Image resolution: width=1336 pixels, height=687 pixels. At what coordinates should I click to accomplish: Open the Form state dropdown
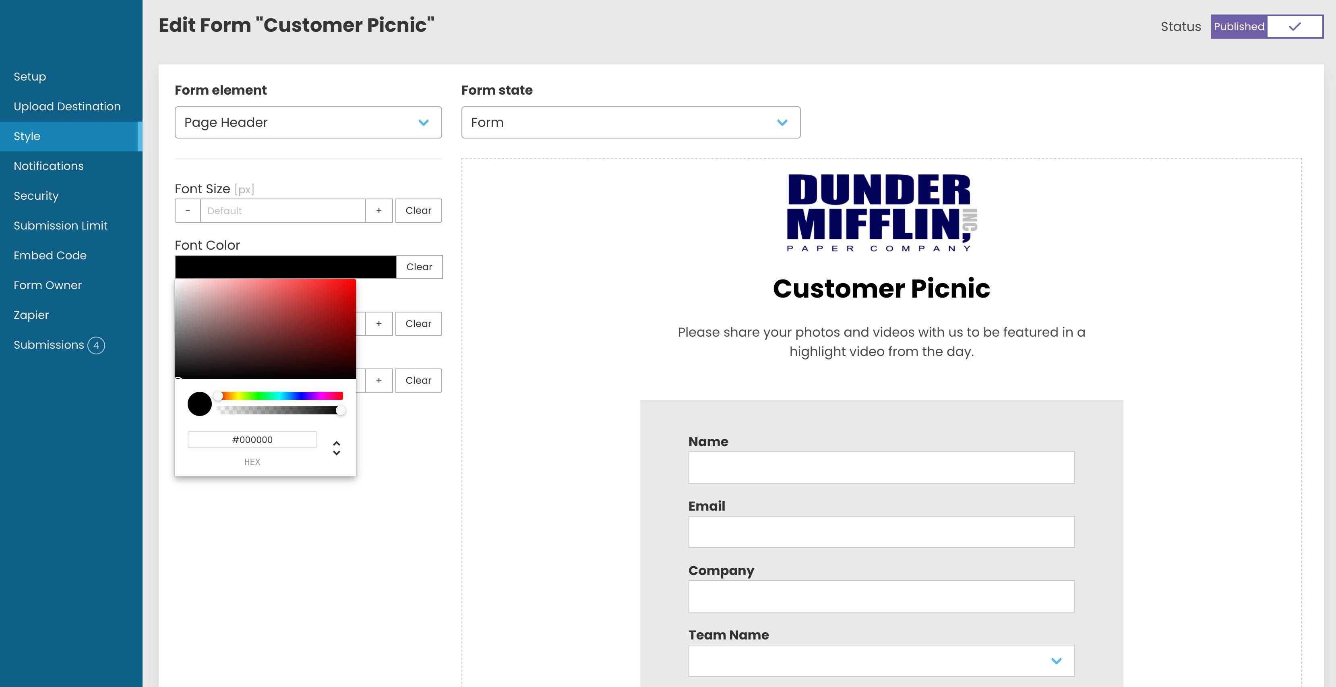(x=631, y=122)
